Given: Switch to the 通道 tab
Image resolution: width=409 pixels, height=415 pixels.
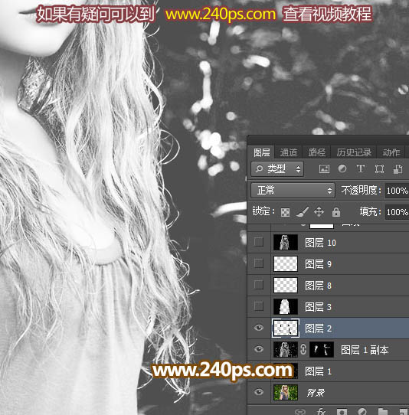Looking at the screenshot, I should point(288,152).
